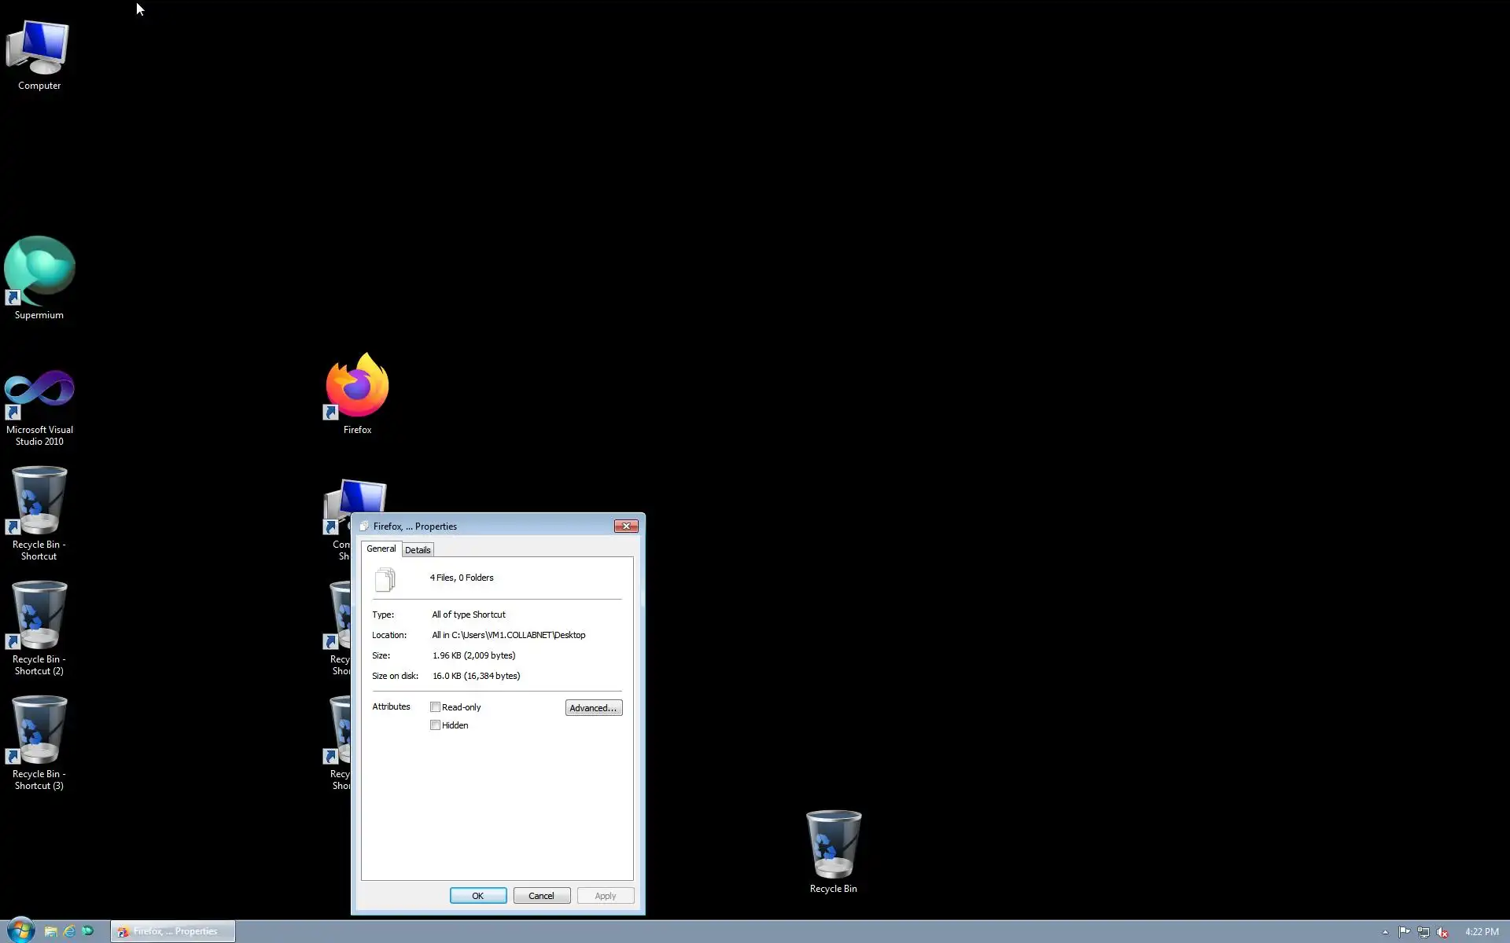Enable the Hidden attribute checkbox
Screen dimensions: 1510x943
[435, 725]
